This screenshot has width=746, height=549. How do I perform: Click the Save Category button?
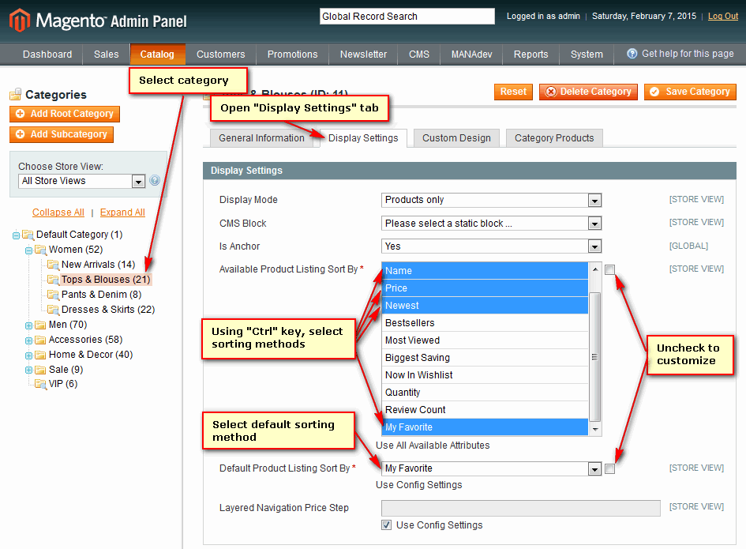(x=690, y=92)
